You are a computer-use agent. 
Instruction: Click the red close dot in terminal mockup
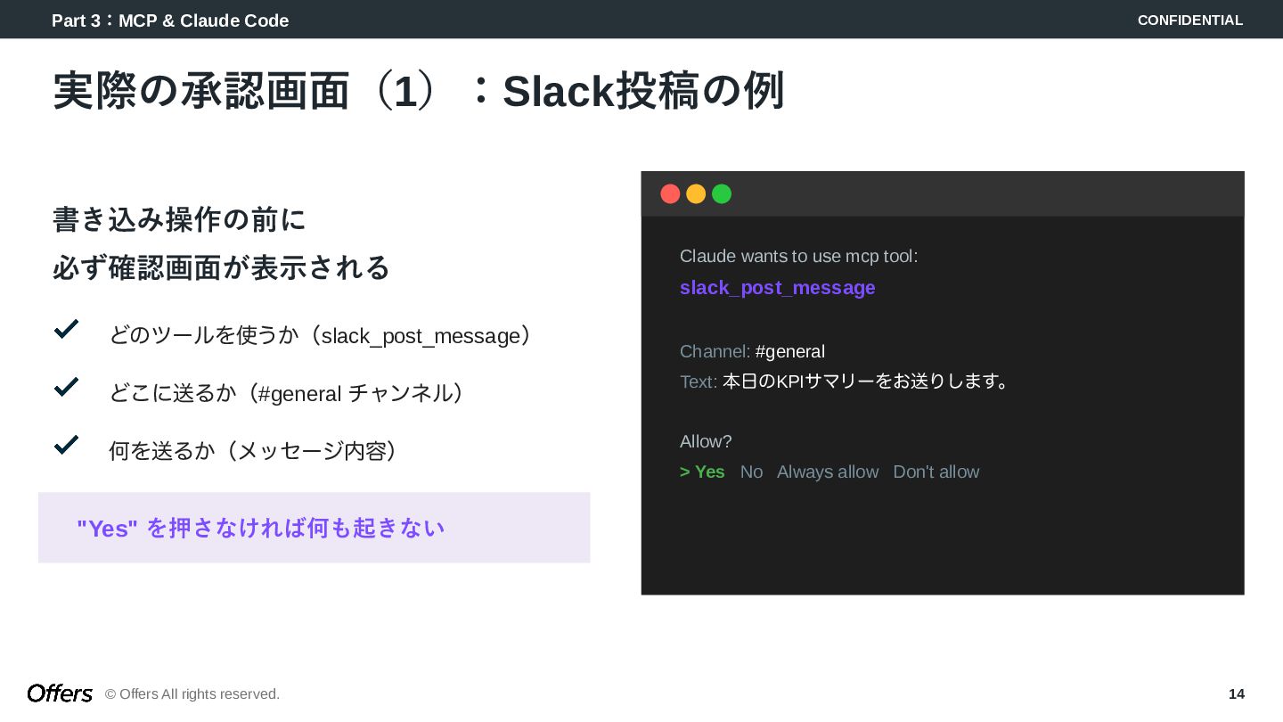coord(670,193)
